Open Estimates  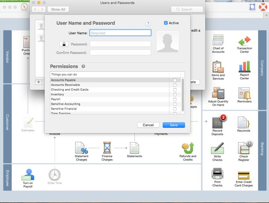click(28, 124)
